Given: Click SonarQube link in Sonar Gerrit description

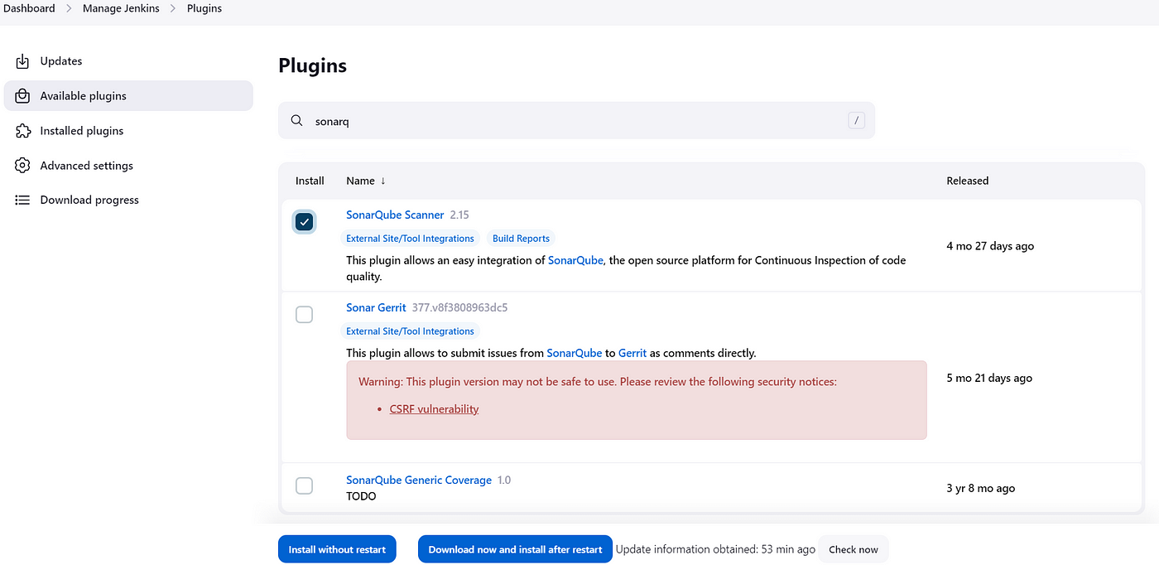Looking at the screenshot, I should [575, 353].
